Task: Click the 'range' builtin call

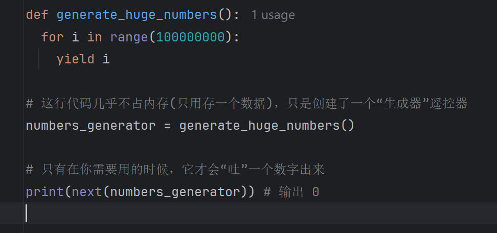Action: click(x=129, y=38)
